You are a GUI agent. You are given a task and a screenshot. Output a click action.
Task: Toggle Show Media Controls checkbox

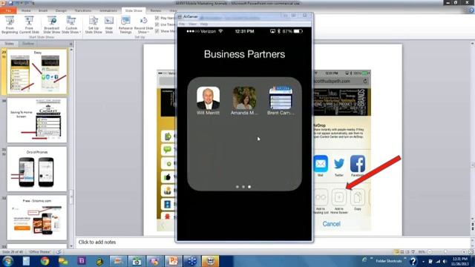[x=157, y=31]
